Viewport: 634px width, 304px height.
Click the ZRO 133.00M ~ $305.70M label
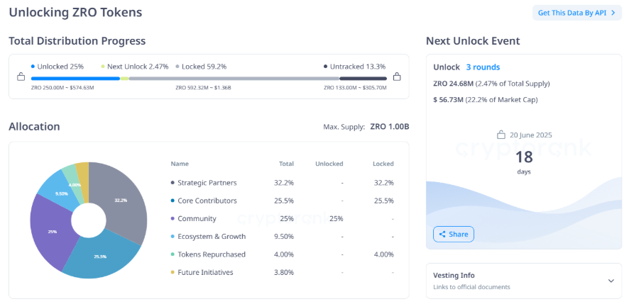(355, 87)
